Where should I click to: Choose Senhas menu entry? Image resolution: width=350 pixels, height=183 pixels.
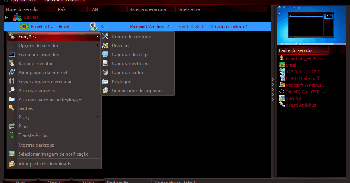point(54,108)
